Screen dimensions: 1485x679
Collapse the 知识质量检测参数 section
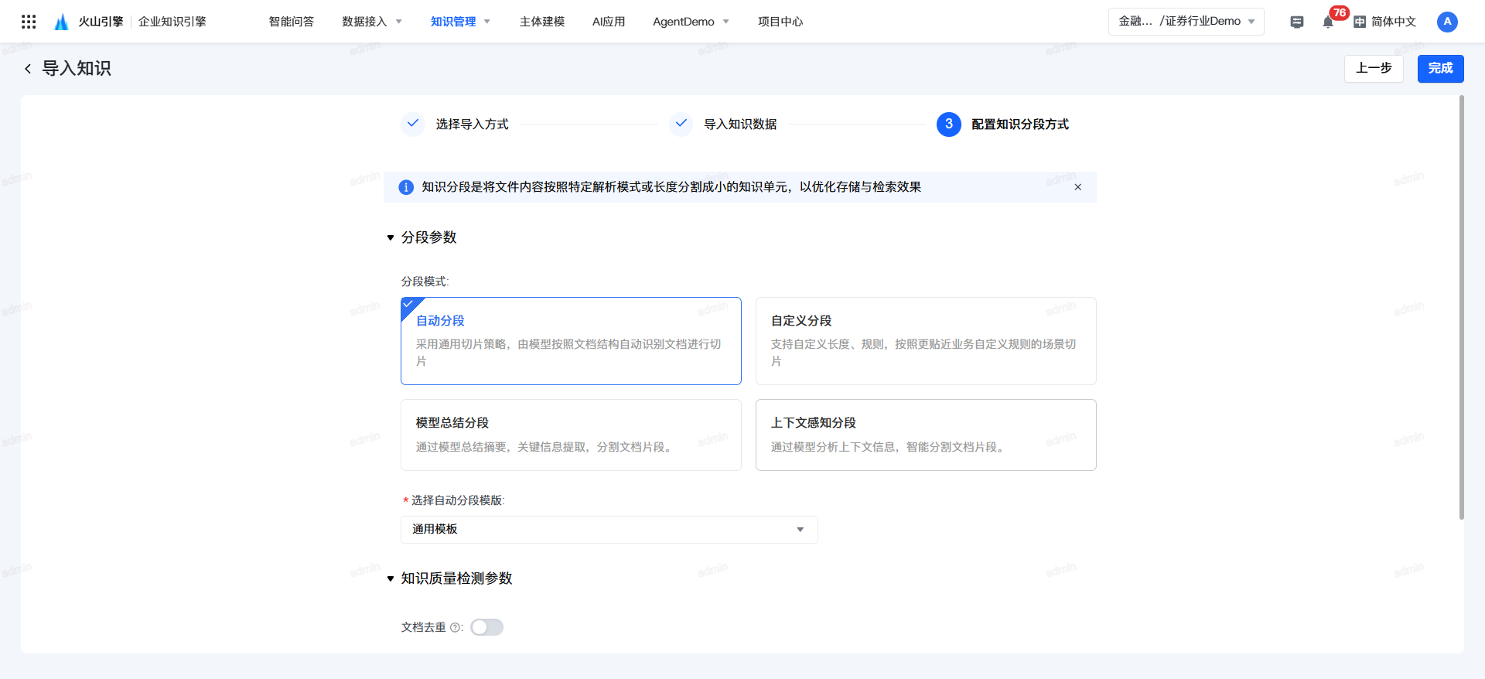pos(391,578)
